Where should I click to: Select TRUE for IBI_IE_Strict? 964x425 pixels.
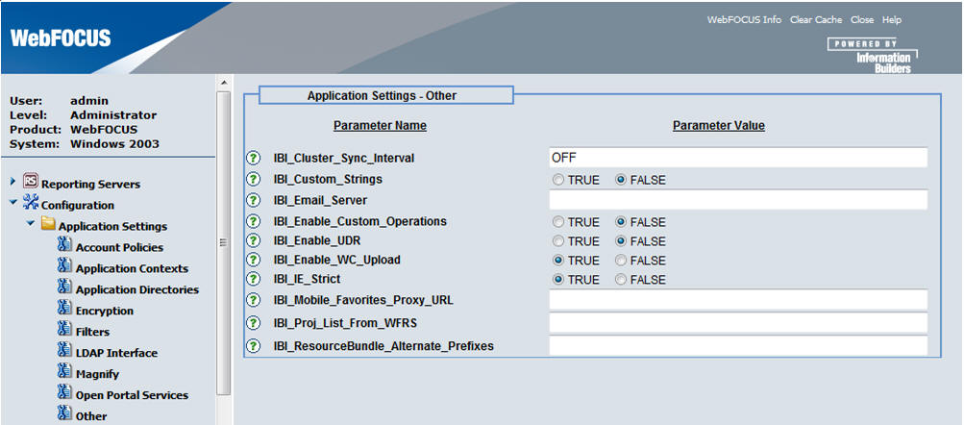(x=558, y=280)
